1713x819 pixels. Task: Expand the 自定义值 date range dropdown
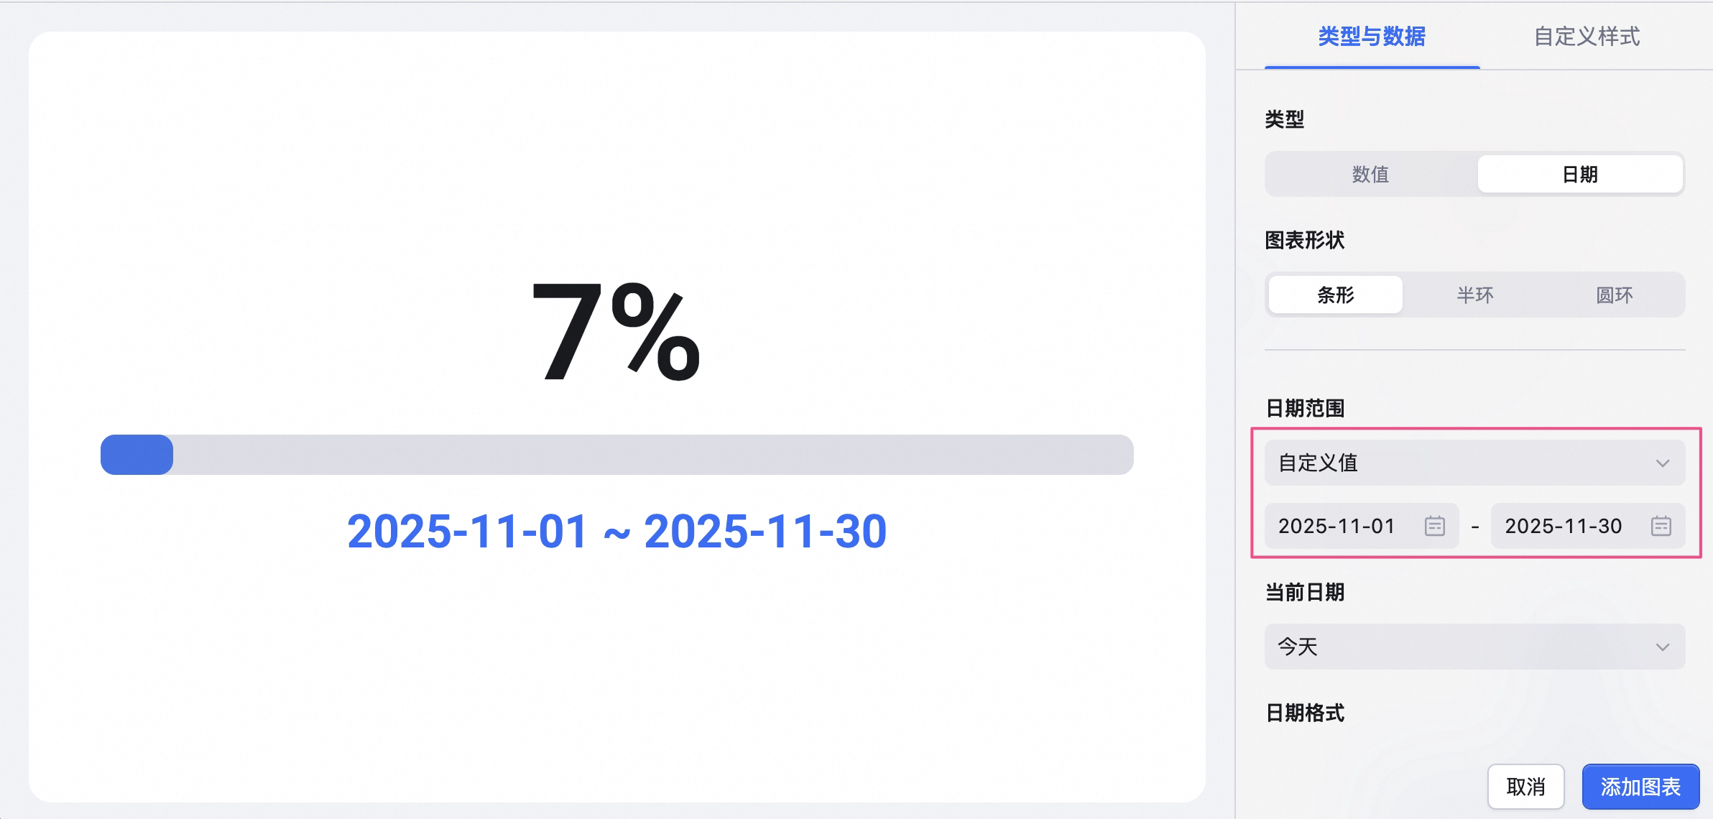(1474, 463)
